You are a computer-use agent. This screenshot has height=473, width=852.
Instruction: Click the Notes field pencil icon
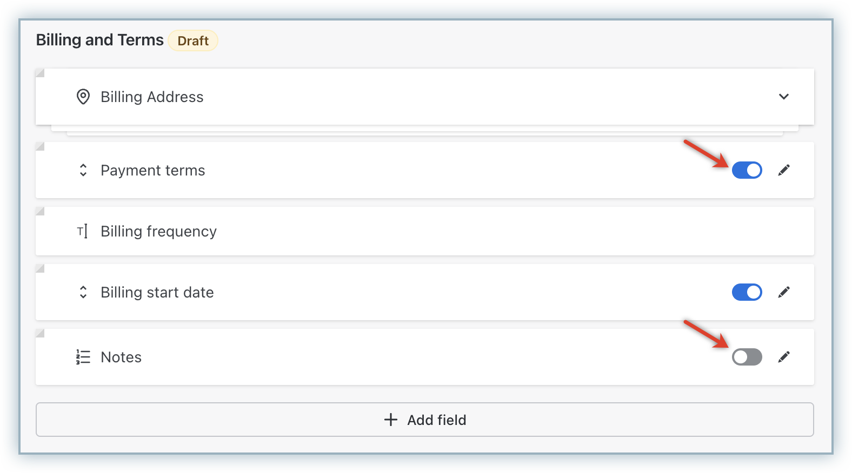784,357
